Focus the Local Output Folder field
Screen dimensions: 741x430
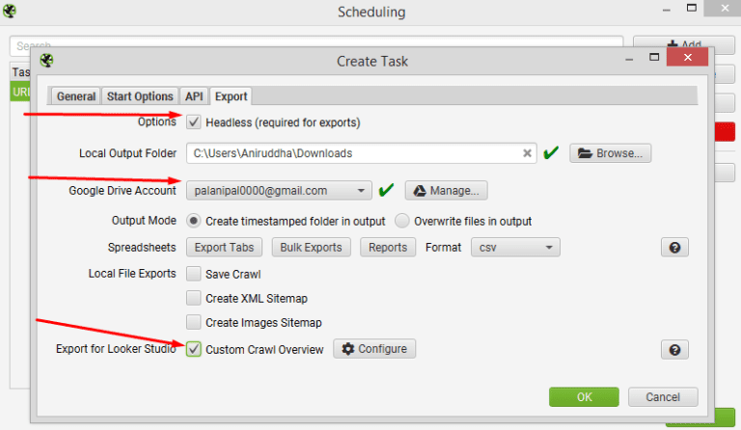click(354, 153)
